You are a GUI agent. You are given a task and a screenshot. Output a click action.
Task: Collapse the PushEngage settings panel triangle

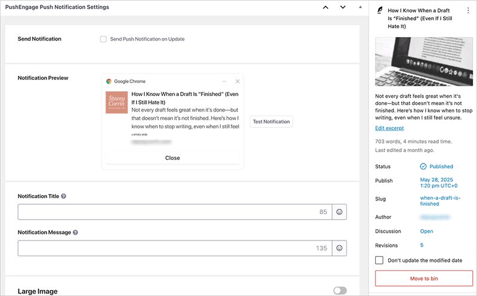tap(360, 7)
